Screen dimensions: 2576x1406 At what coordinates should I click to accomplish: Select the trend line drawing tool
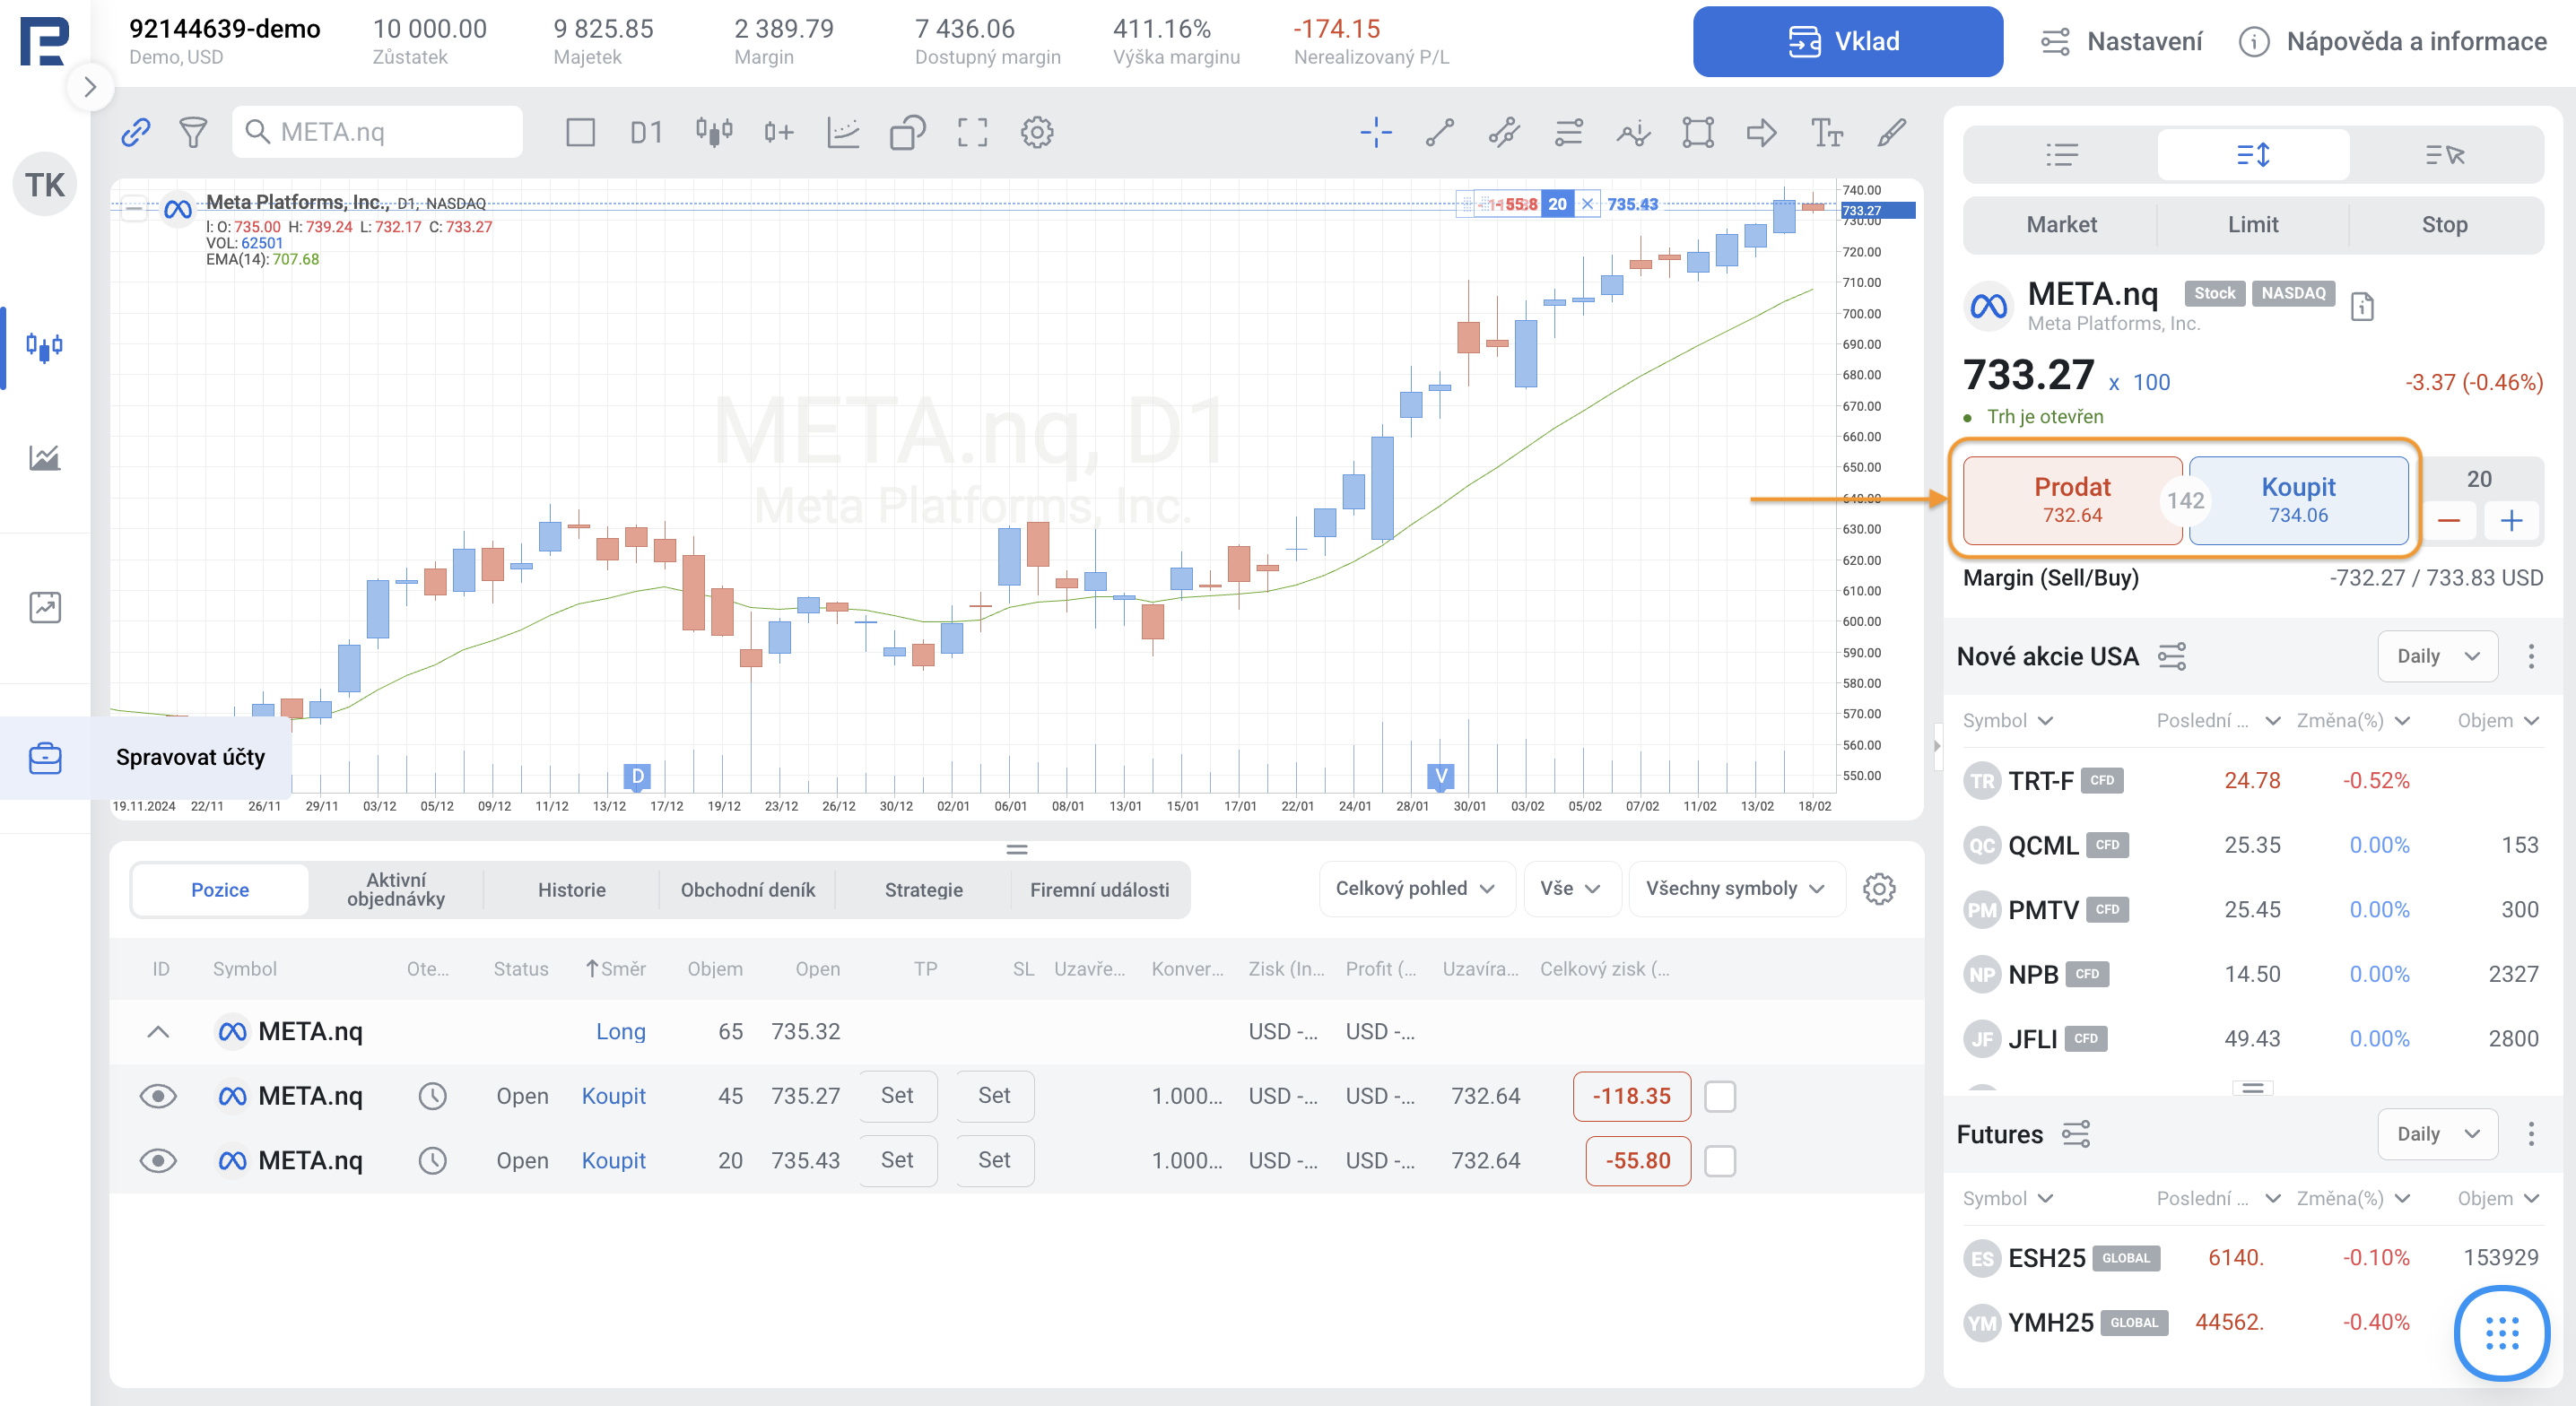1439,132
